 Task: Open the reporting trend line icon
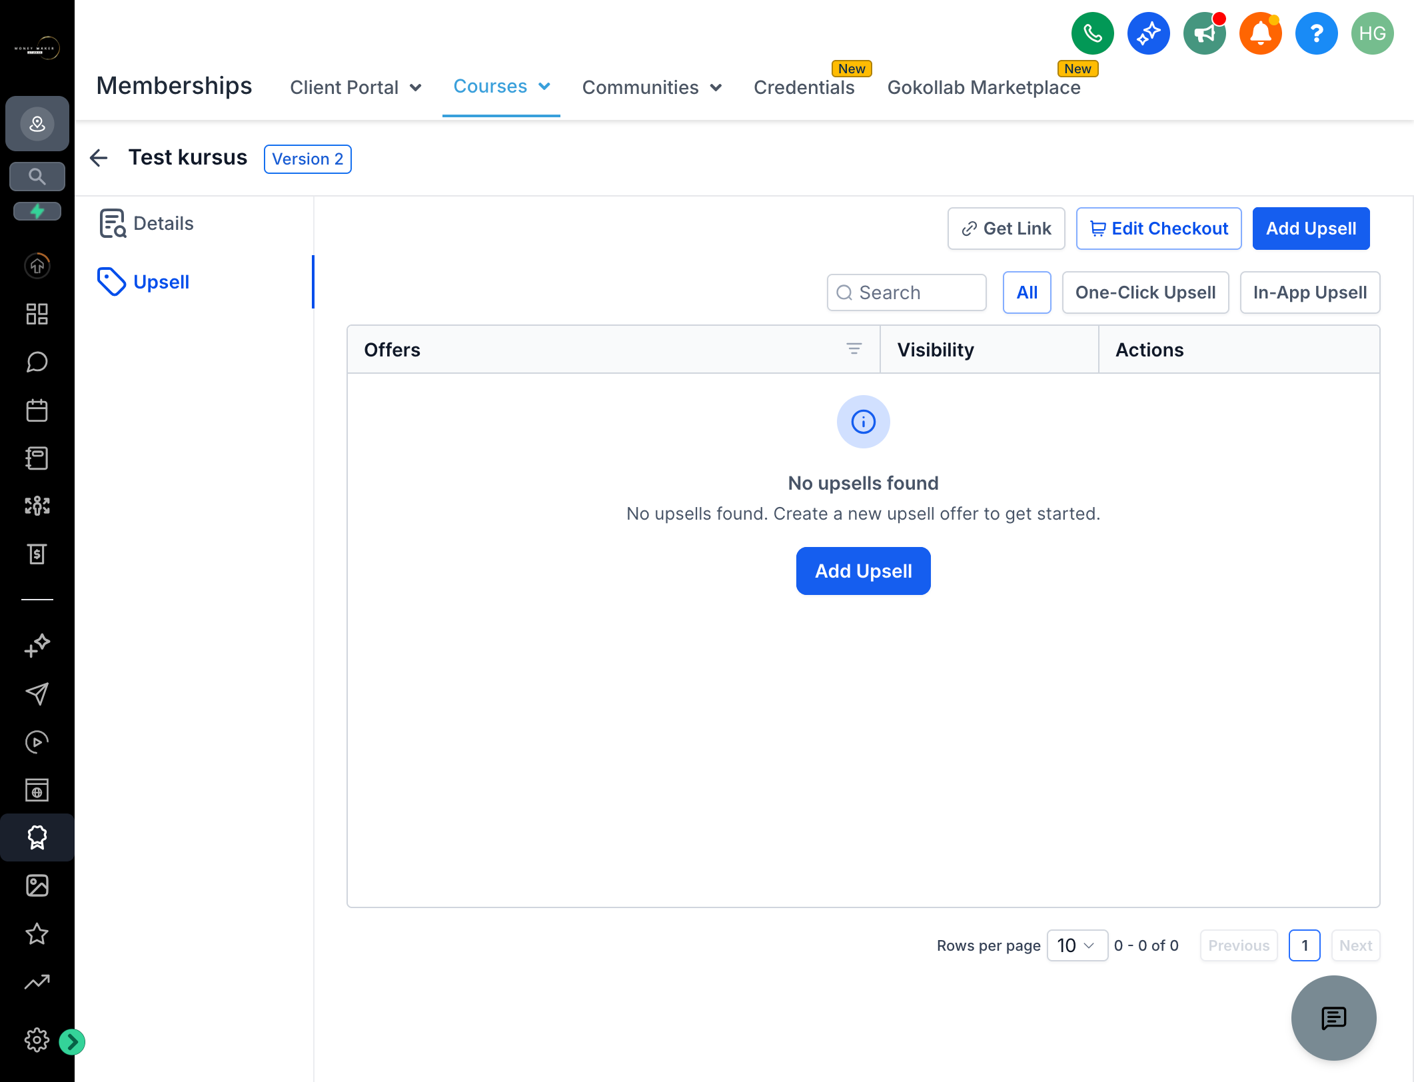(37, 981)
